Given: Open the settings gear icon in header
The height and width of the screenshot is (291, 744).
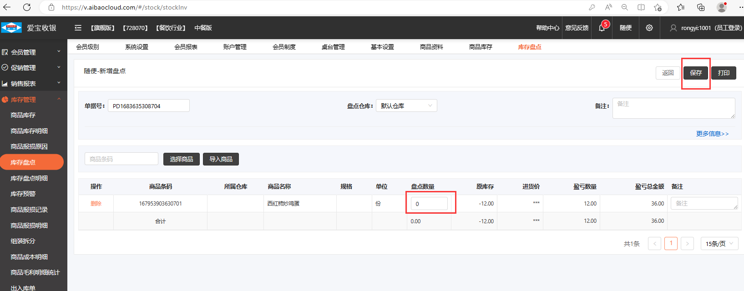Looking at the screenshot, I should point(649,28).
